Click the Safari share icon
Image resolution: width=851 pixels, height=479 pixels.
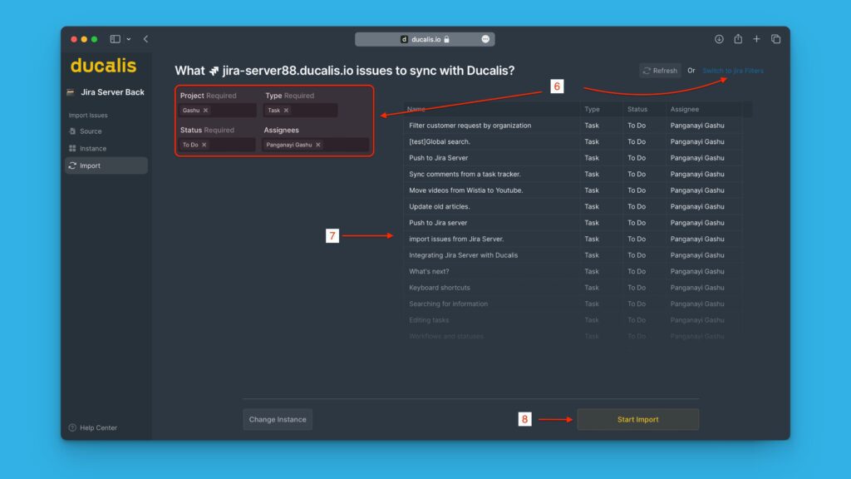(738, 39)
